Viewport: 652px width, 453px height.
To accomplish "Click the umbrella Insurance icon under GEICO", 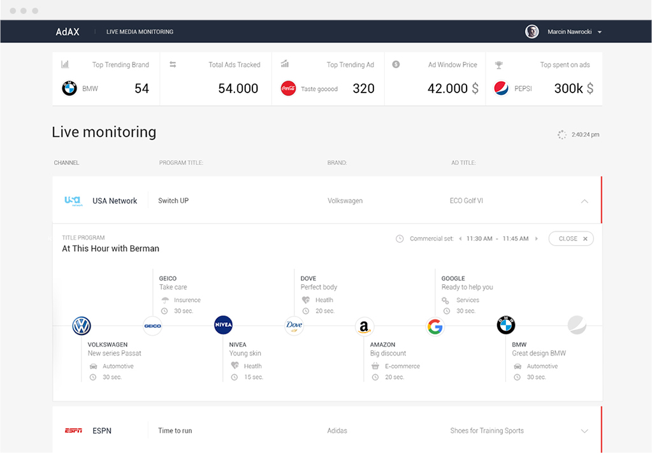I will click(x=165, y=300).
